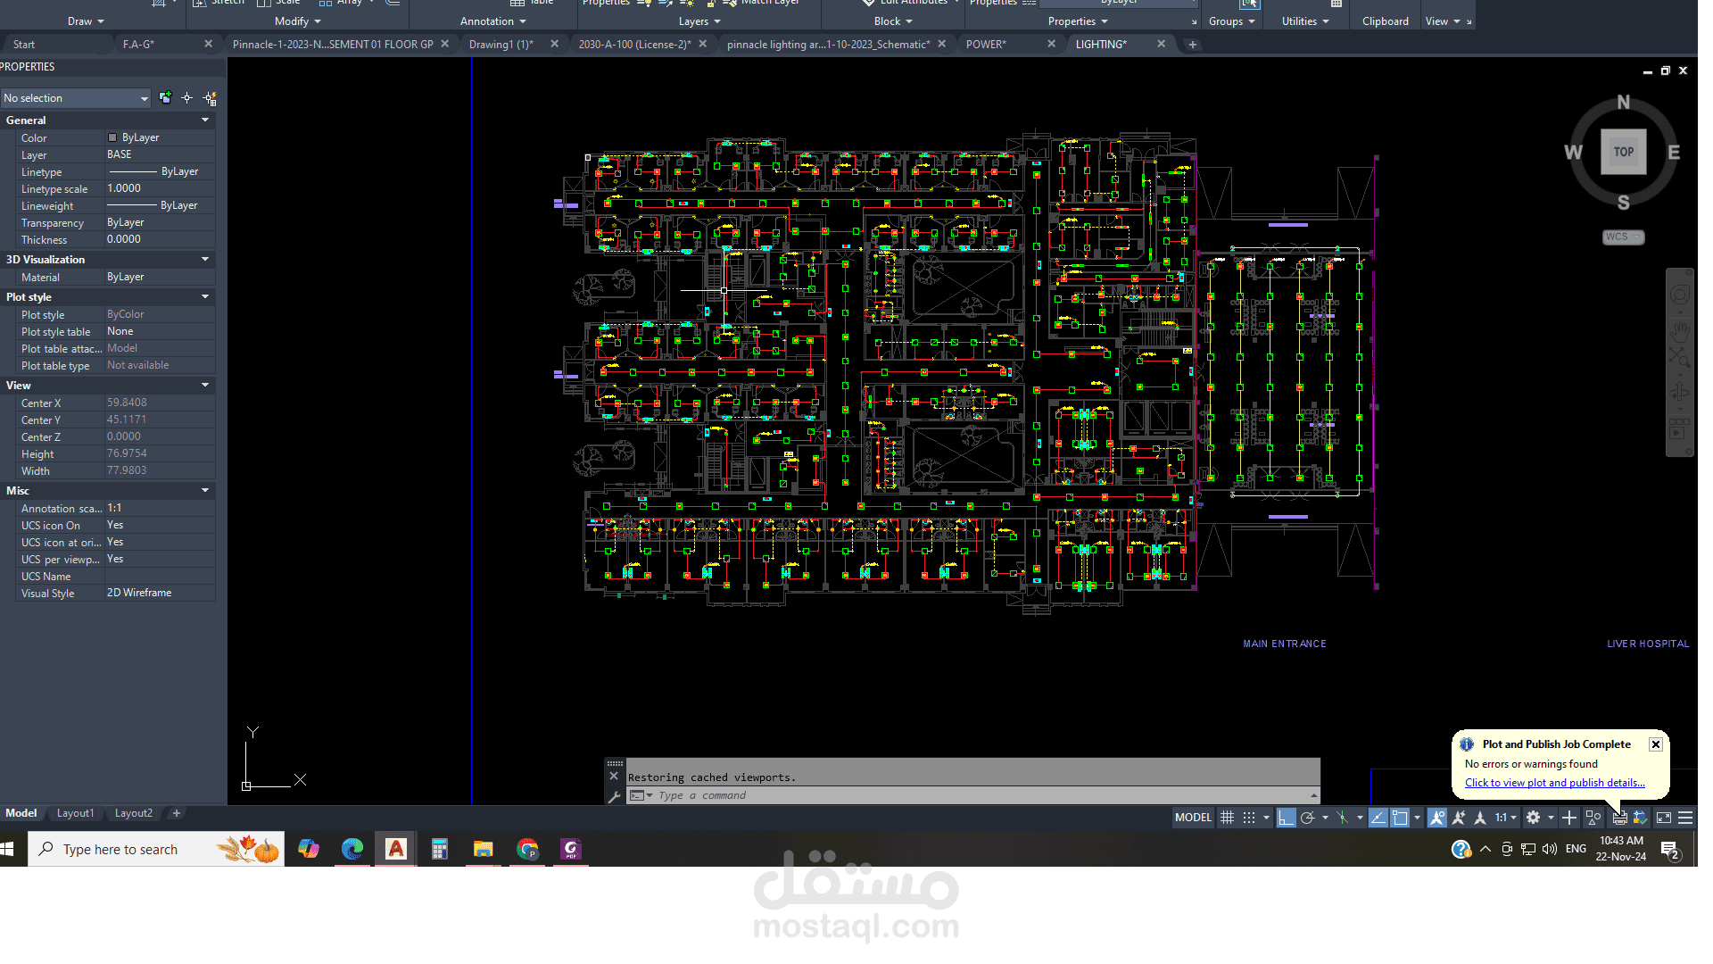
Task: Expand Modify ribbon panel
Action: click(298, 21)
